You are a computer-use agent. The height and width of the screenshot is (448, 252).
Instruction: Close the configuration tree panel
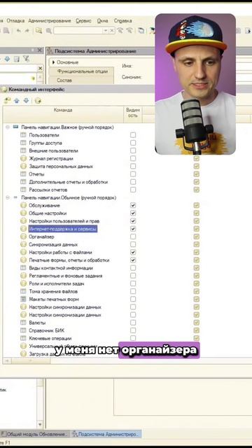click(x=39, y=50)
